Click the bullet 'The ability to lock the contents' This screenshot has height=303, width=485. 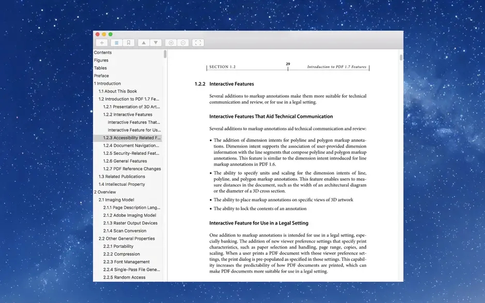click(x=260, y=209)
